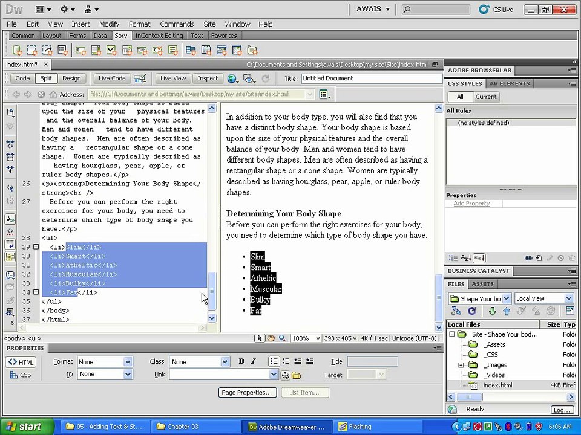Choose the Select arrow tool in status bar
This screenshot has width=581, height=435.
point(260,338)
